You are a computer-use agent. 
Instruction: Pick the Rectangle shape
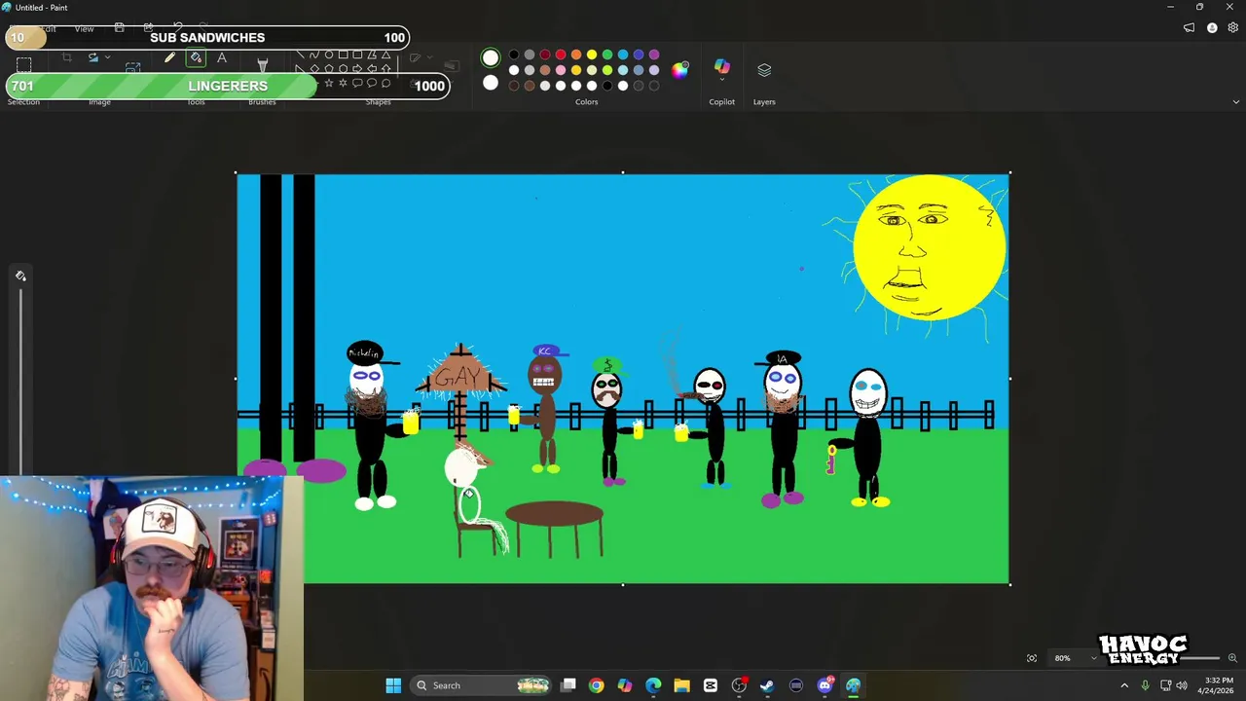(x=343, y=55)
